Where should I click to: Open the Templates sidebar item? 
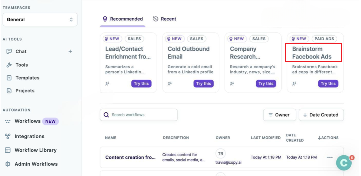[x=23, y=78]
